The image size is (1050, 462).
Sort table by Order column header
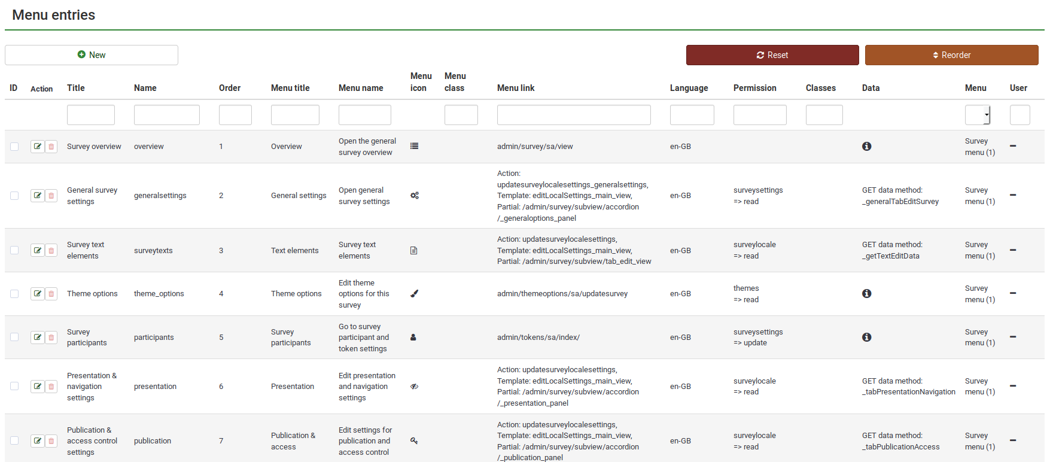(x=230, y=88)
